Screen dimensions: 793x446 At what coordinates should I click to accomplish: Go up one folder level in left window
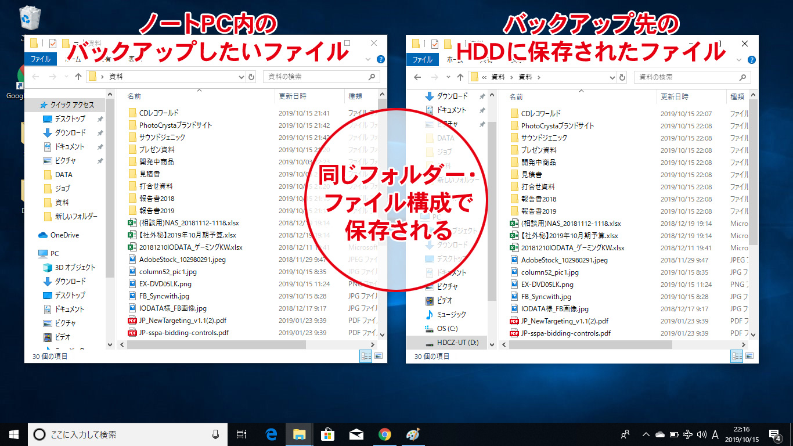coord(78,77)
